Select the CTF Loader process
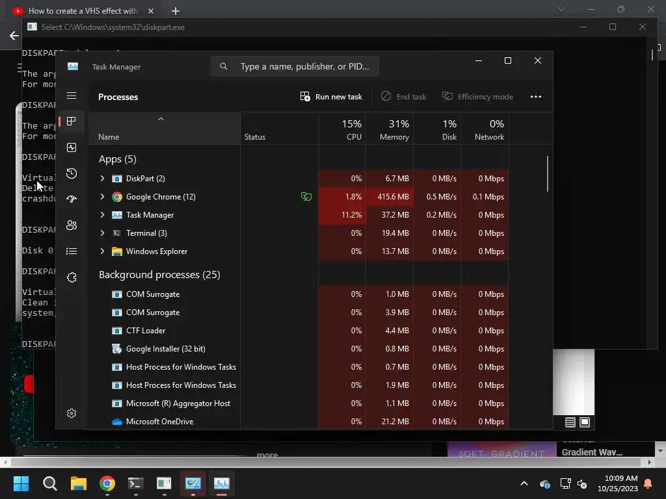This screenshot has width=666, height=499. pyautogui.click(x=299, y=331)
